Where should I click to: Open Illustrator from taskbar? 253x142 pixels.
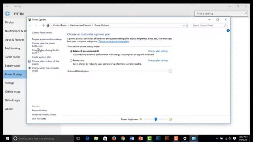point(167,138)
